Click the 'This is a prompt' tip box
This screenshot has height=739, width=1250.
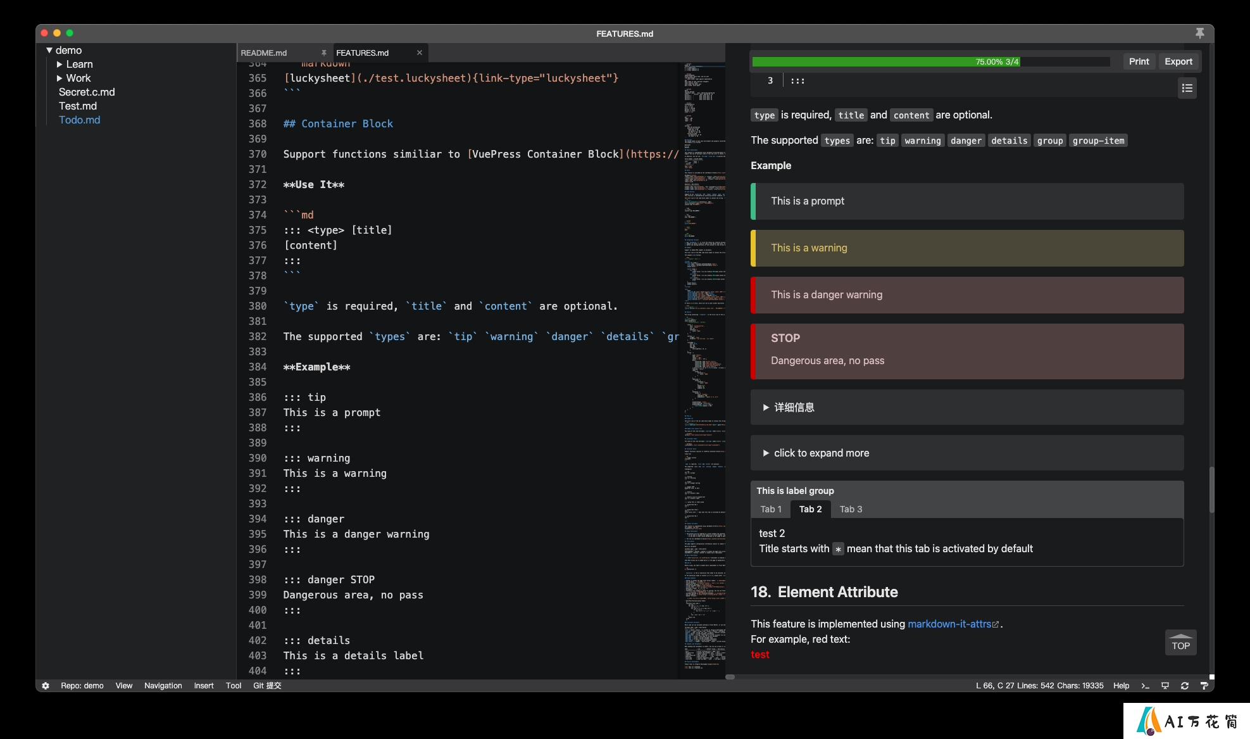click(x=967, y=201)
